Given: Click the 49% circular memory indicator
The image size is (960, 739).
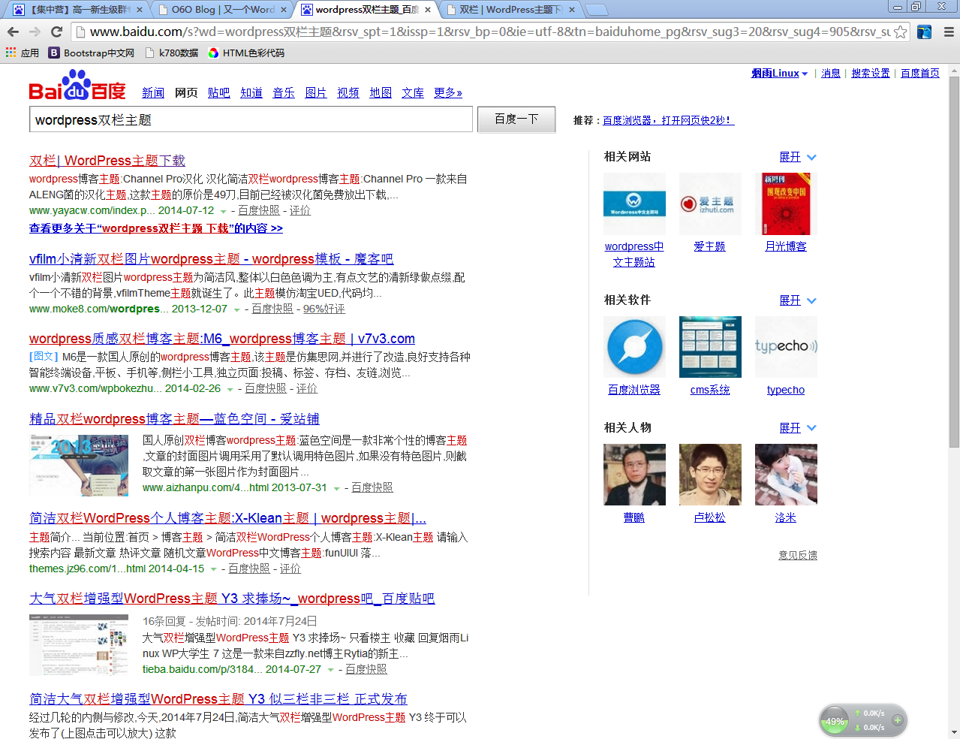Looking at the screenshot, I should click(x=835, y=721).
